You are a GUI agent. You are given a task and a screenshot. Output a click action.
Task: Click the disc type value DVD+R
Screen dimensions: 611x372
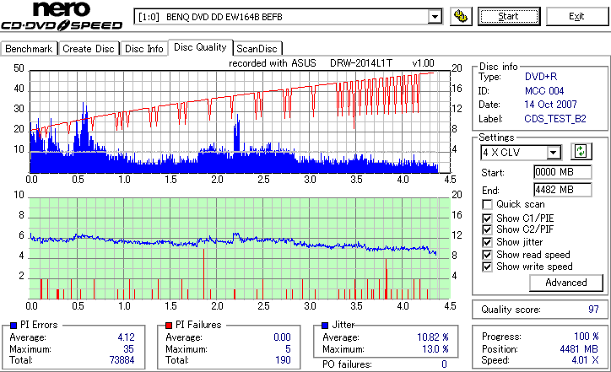click(541, 77)
